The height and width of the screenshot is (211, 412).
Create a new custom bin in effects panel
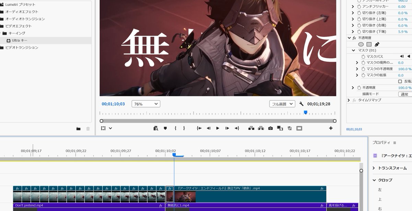click(78, 129)
